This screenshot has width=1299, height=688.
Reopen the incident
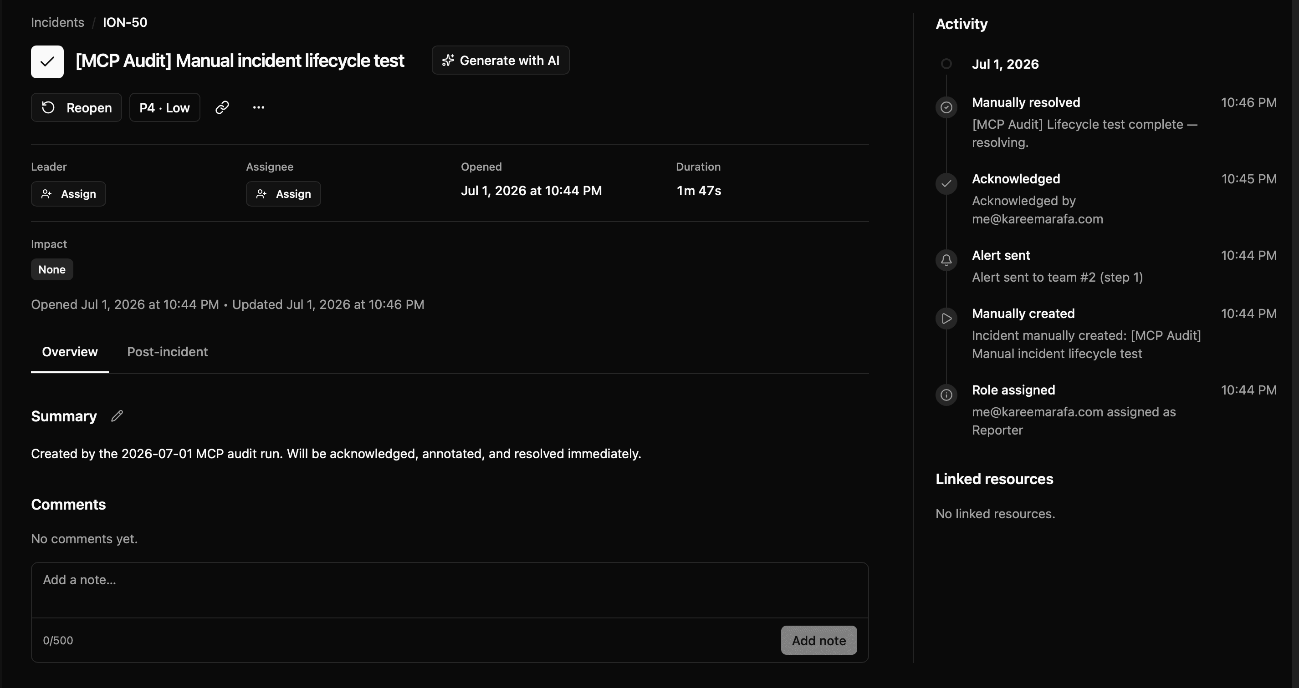tap(76, 107)
